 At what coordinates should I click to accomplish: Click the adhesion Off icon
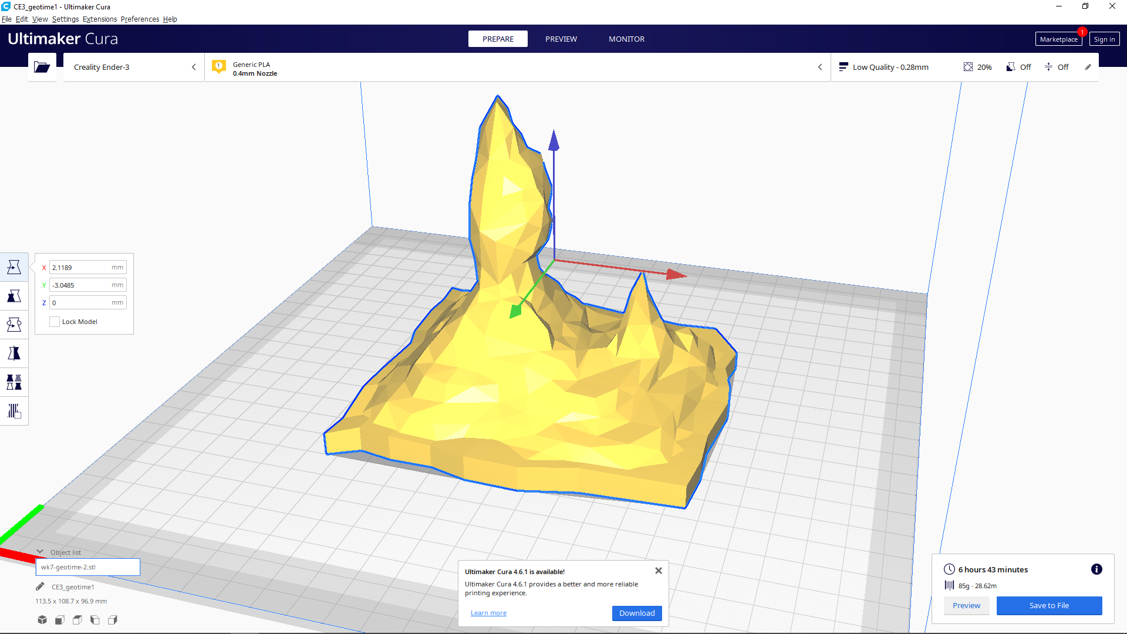[1048, 67]
